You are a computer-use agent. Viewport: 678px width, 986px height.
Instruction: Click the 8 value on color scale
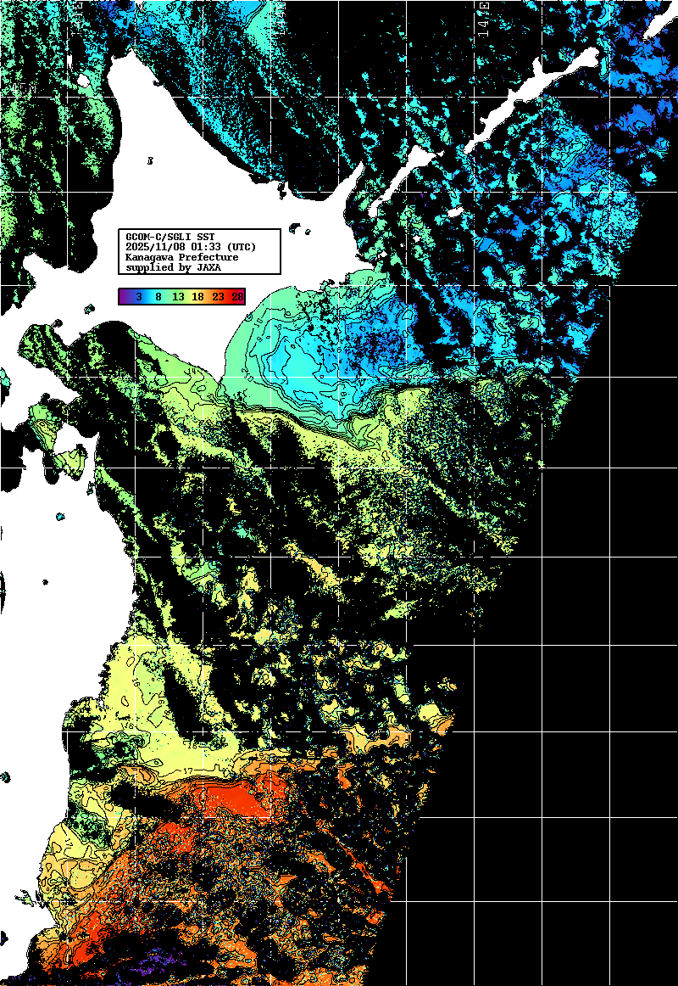(x=158, y=297)
